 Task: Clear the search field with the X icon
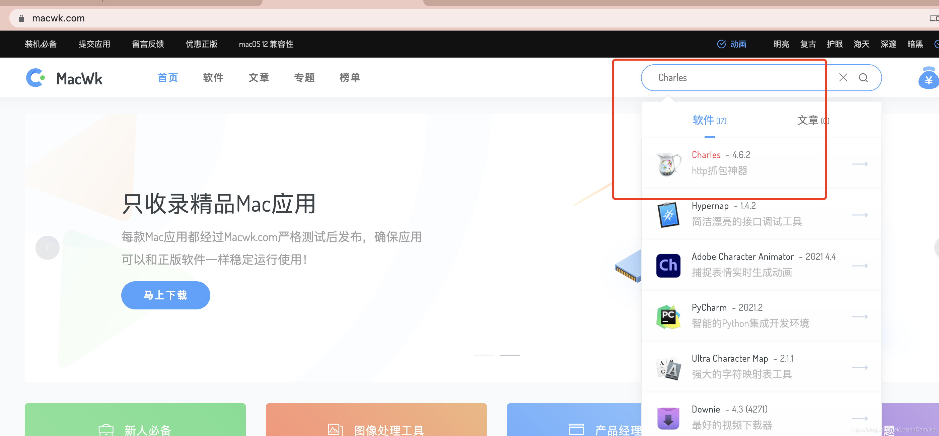tap(843, 77)
